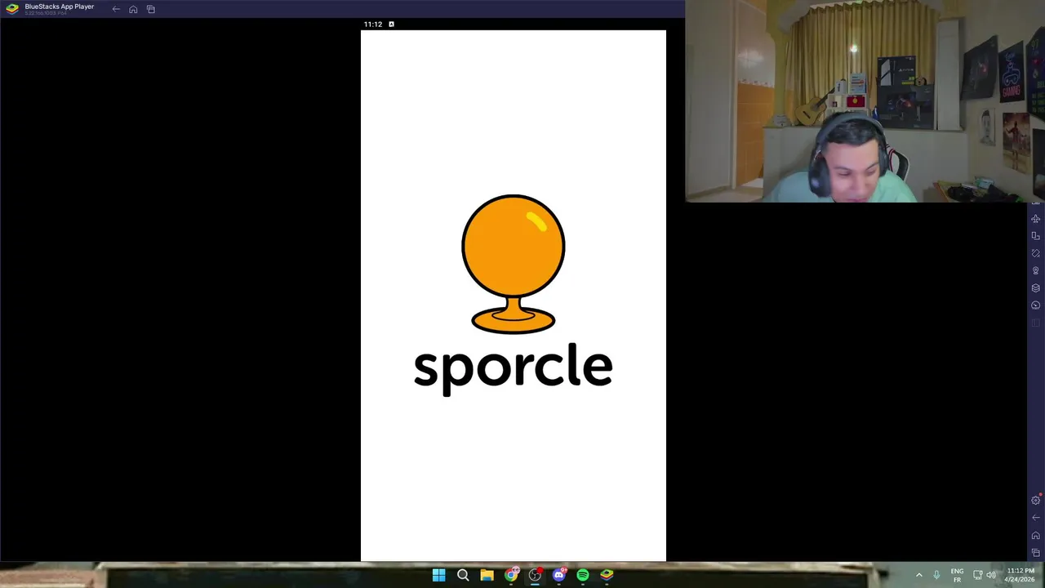Click the sporcle wordmark text
Viewport: 1045px width, 588px height.
click(x=513, y=369)
